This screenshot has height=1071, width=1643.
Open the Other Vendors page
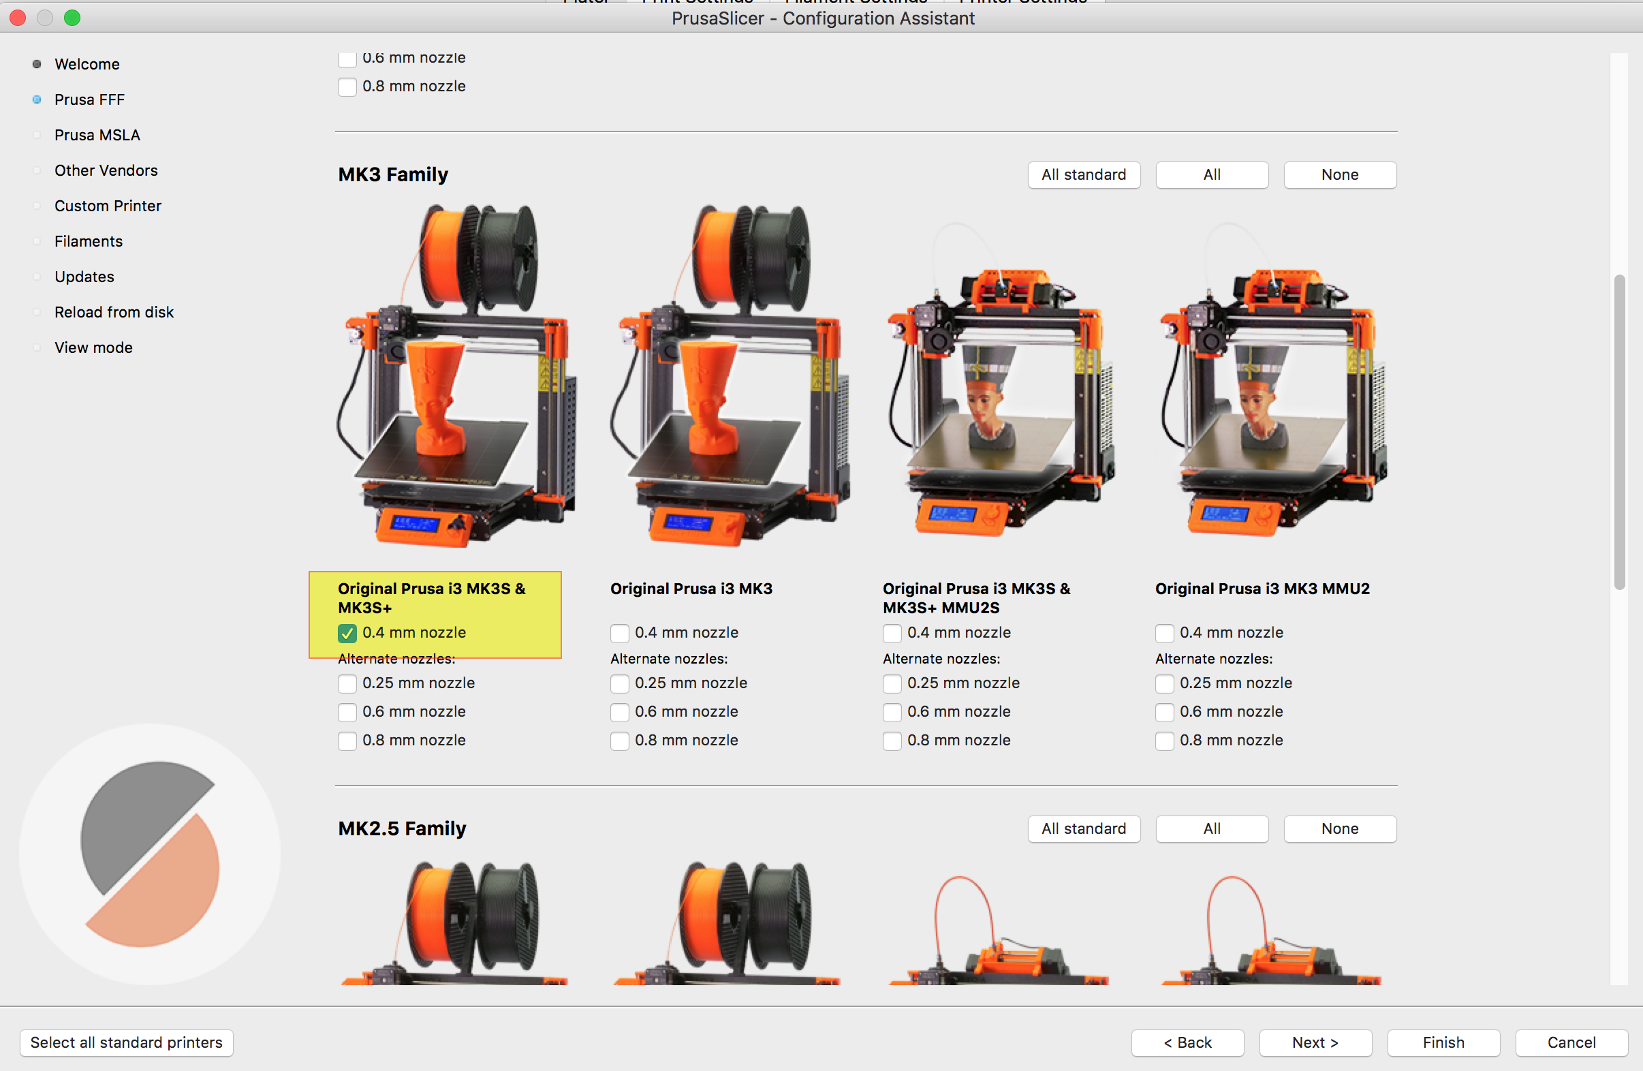[x=106, y=170]
